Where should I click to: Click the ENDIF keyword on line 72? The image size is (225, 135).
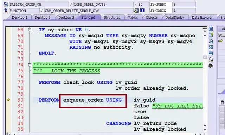pos(46,53)
